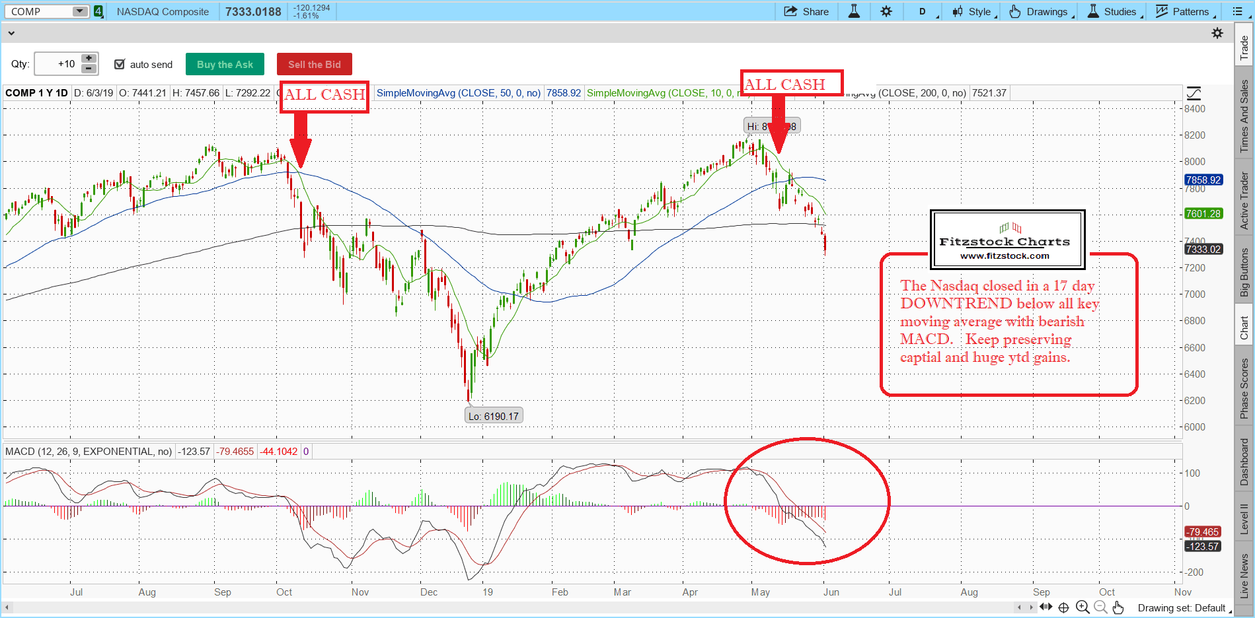This screenshot has height=618, width=1255.
Task: Open the COMP symbol dropdown arrow
Action: [79, 11]
